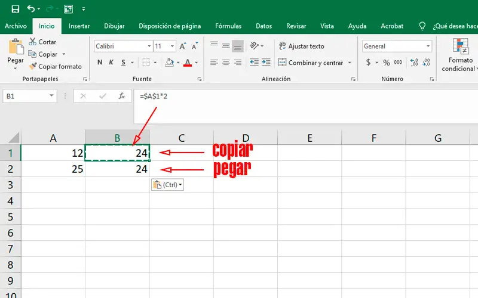Decrease font size with the small A
Viewport: 478px width, 298px height.
point(195,46)
